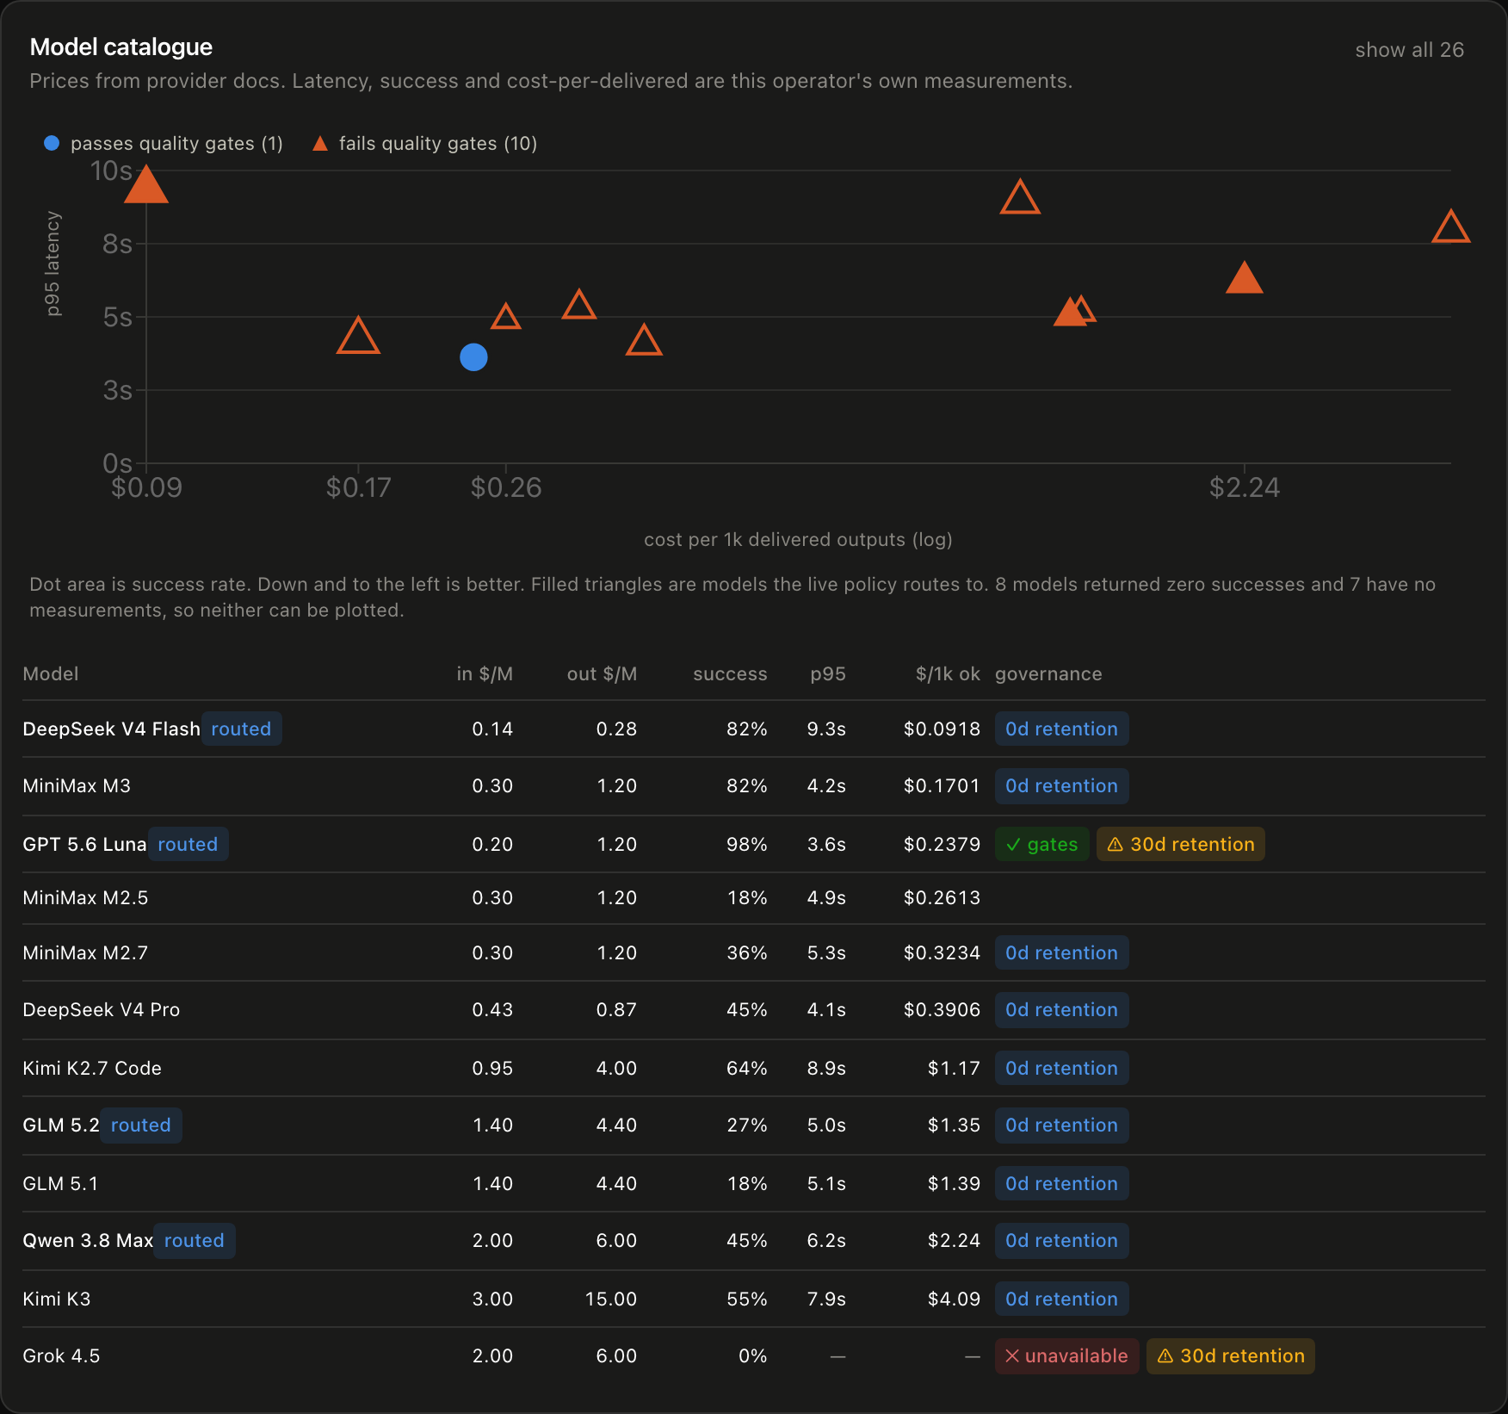Click the green 'gates' badge for GPT 5.6 Luna
The height and width of the screenshot is (1414, 1508).
coord(1042,844)
